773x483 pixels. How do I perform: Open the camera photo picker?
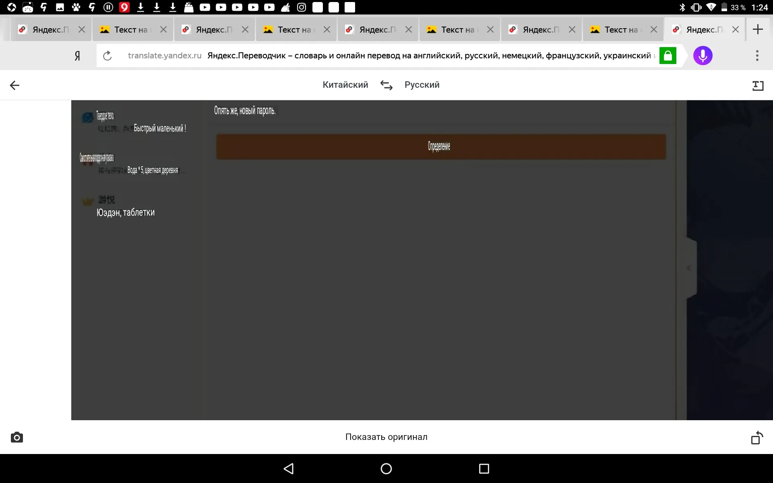tap(17, 437)
